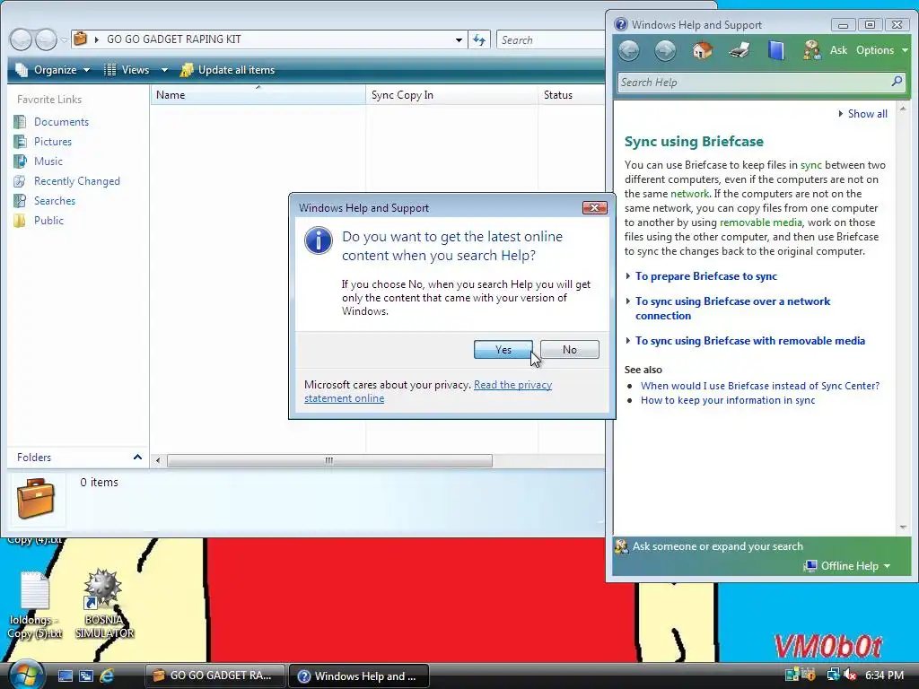Open the Options menu in Help
Viewport: 919px width, 689px height.
tap(881, 50)
